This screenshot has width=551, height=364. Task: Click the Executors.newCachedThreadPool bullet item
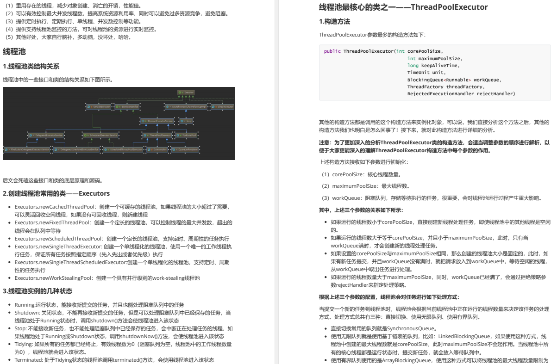(x=123, y=210)
